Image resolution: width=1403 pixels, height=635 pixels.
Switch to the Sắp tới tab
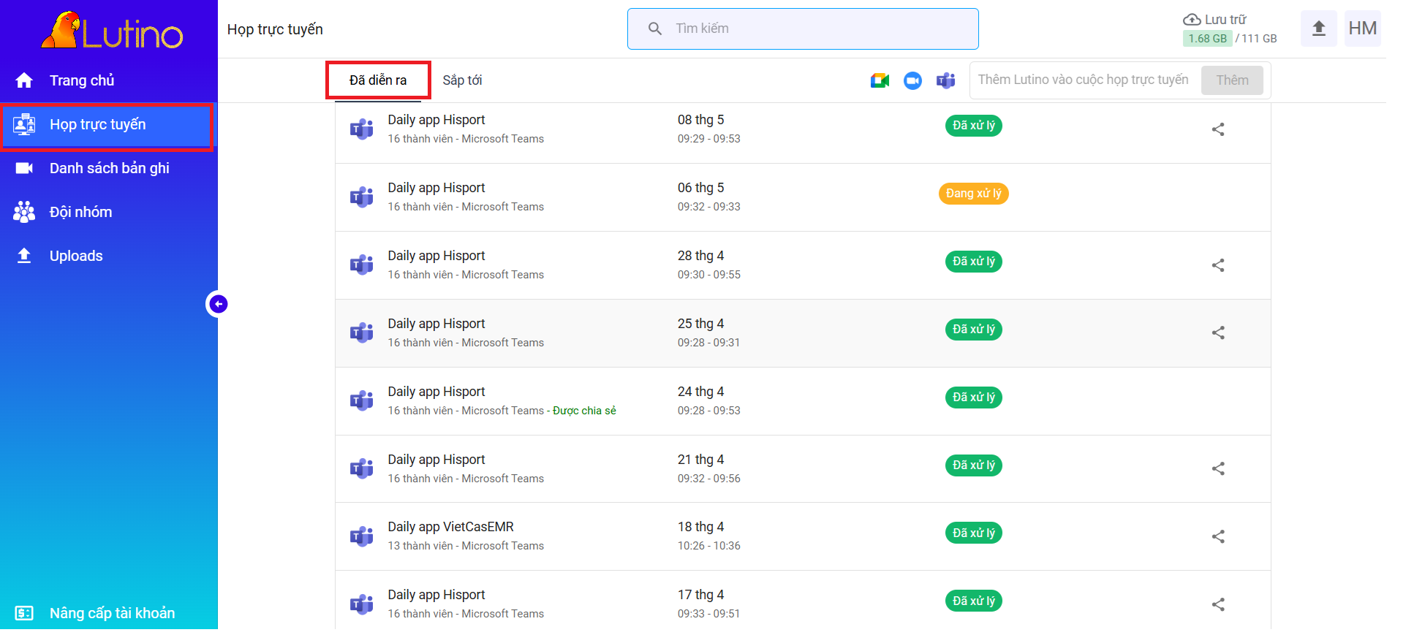click(462, 80)
